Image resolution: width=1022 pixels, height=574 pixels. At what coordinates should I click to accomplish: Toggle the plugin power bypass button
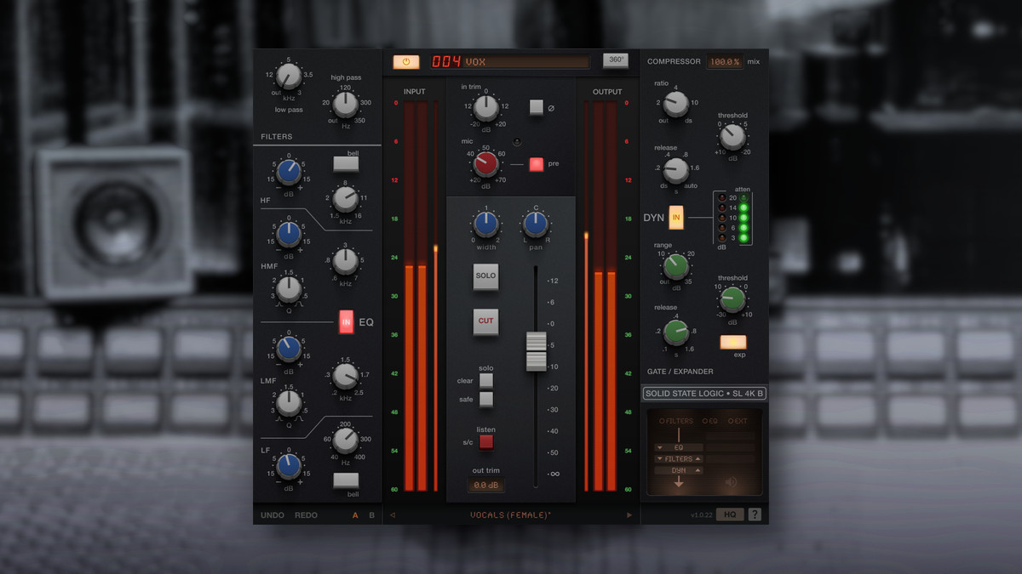pyautogui.click(x=406, y=62)
